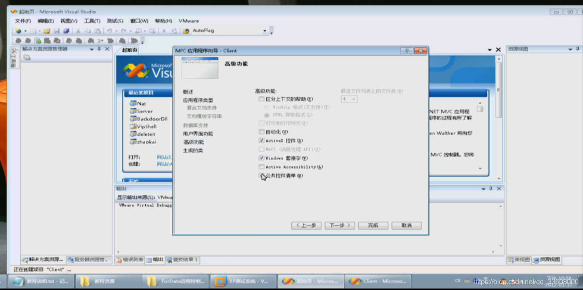Tick the 自动化 checkbox
The image size is (583, 290).
[x=262, y=132]
